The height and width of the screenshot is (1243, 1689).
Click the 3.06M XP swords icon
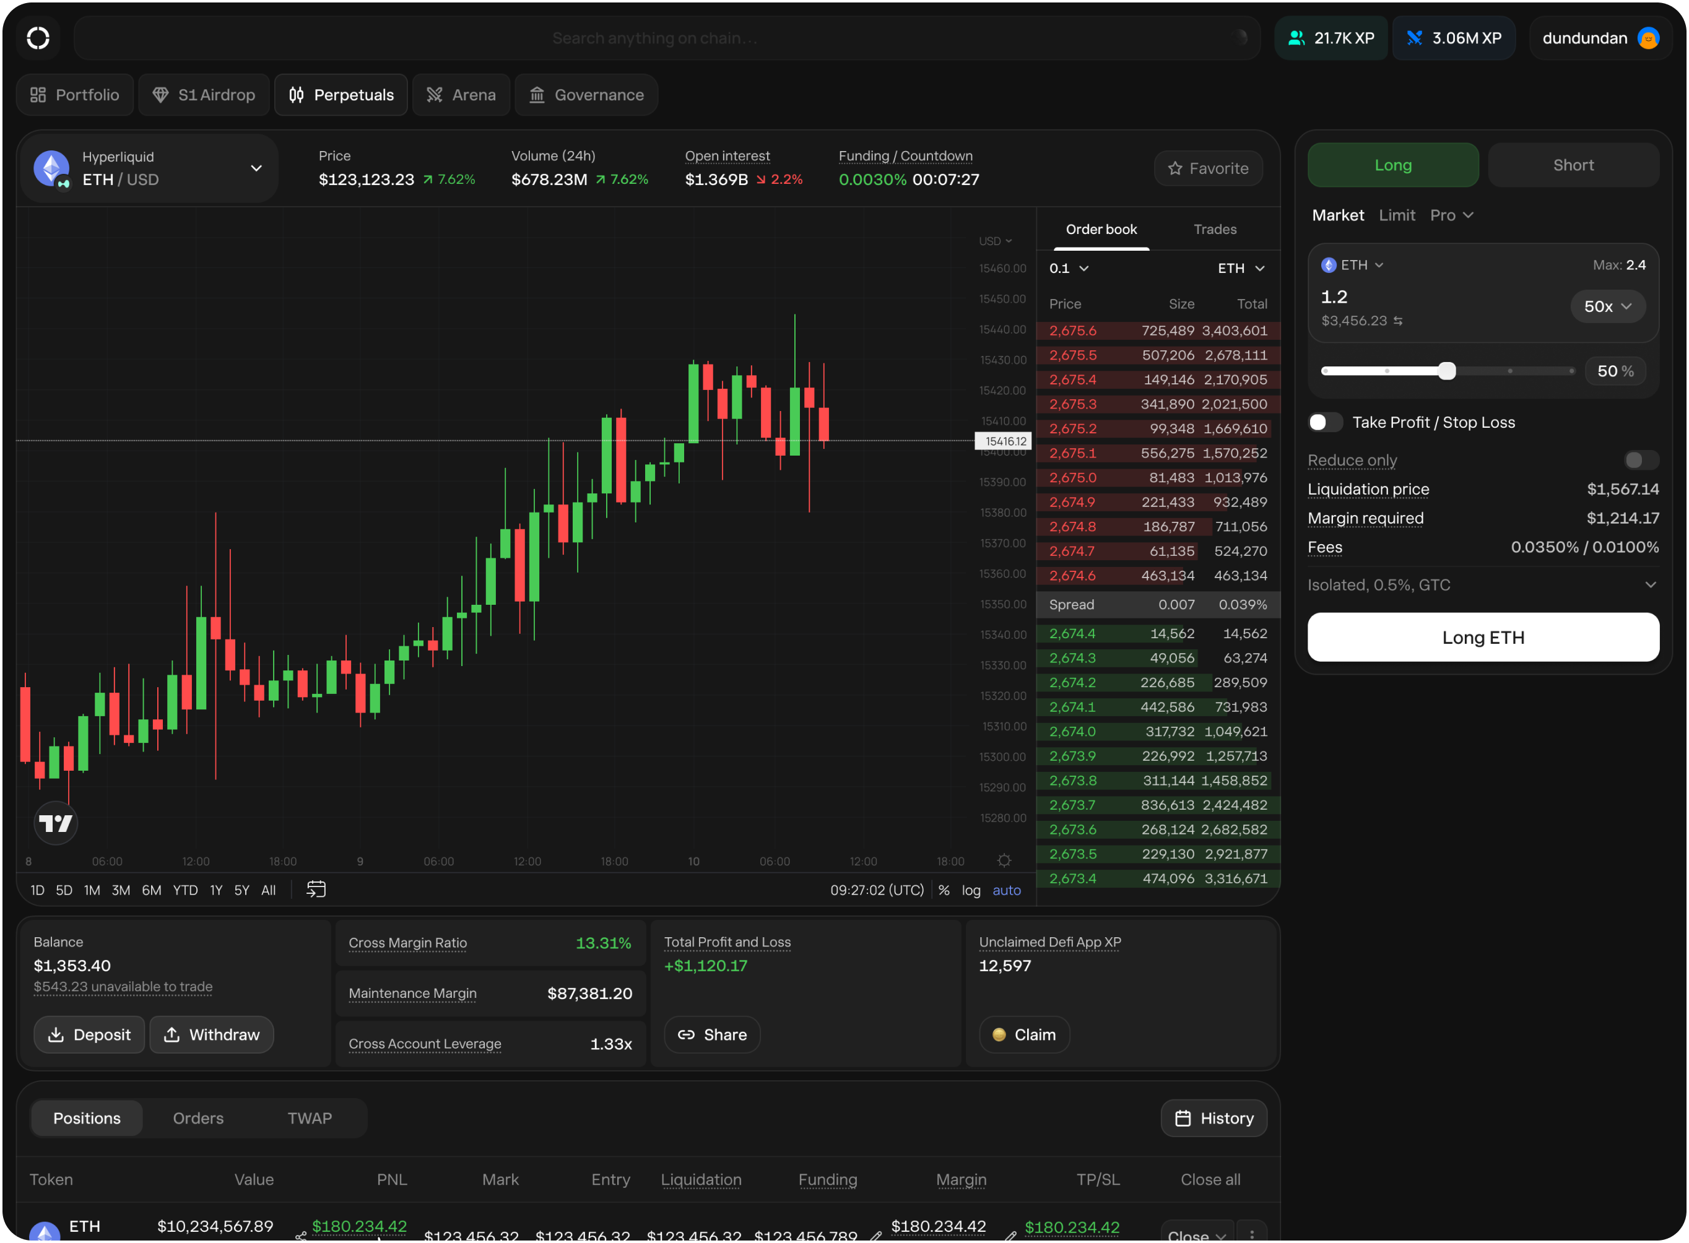(x=1414, y=38)
